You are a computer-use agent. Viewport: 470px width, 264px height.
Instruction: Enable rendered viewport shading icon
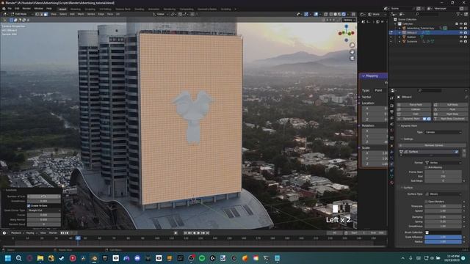tap(344, 14)
